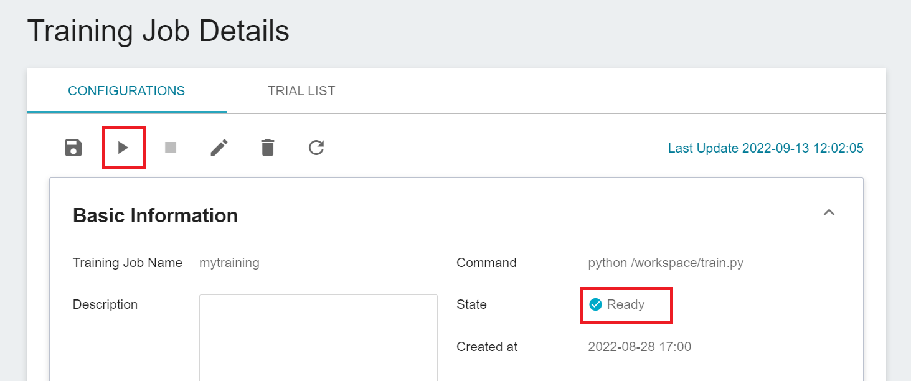Viewport: 911px width, 381px height.
Task: Refresh details with the reload icon
Action: tap(316, 148)
